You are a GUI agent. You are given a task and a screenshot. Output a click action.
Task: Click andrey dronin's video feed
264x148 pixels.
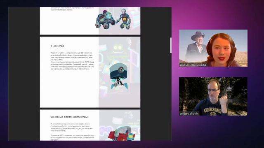(x=213, y=96)
